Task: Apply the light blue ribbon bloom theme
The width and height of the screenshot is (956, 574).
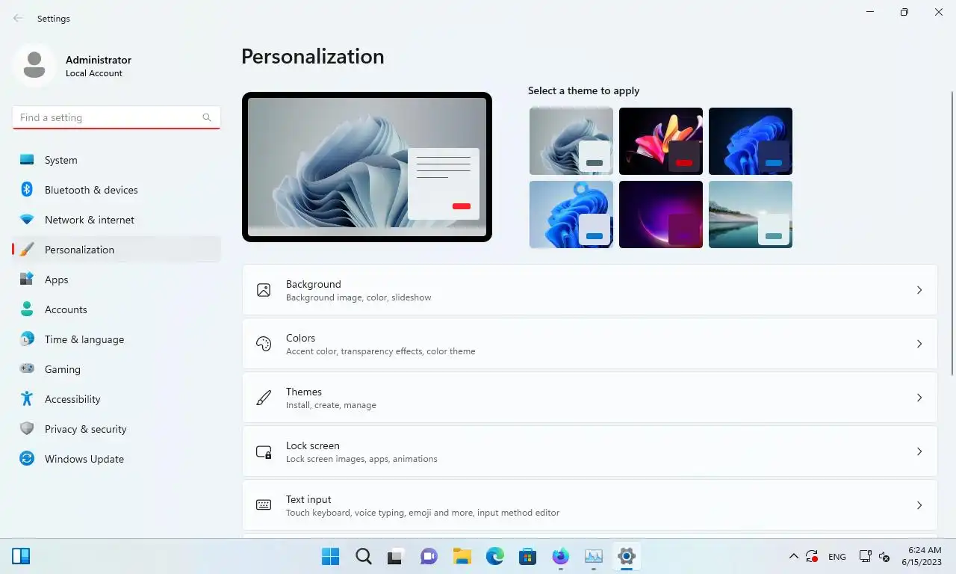Action: pos(571,215)
